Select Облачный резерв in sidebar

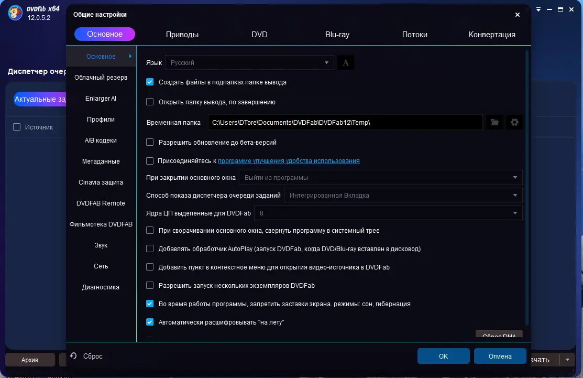(x=101, y=78)
